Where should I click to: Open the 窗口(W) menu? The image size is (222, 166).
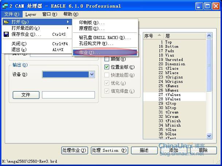point(50,14)
